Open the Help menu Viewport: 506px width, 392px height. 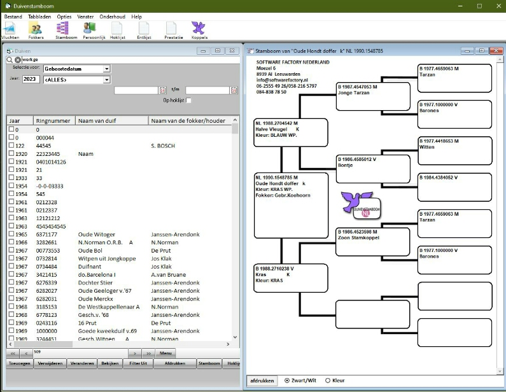point(136,17)
